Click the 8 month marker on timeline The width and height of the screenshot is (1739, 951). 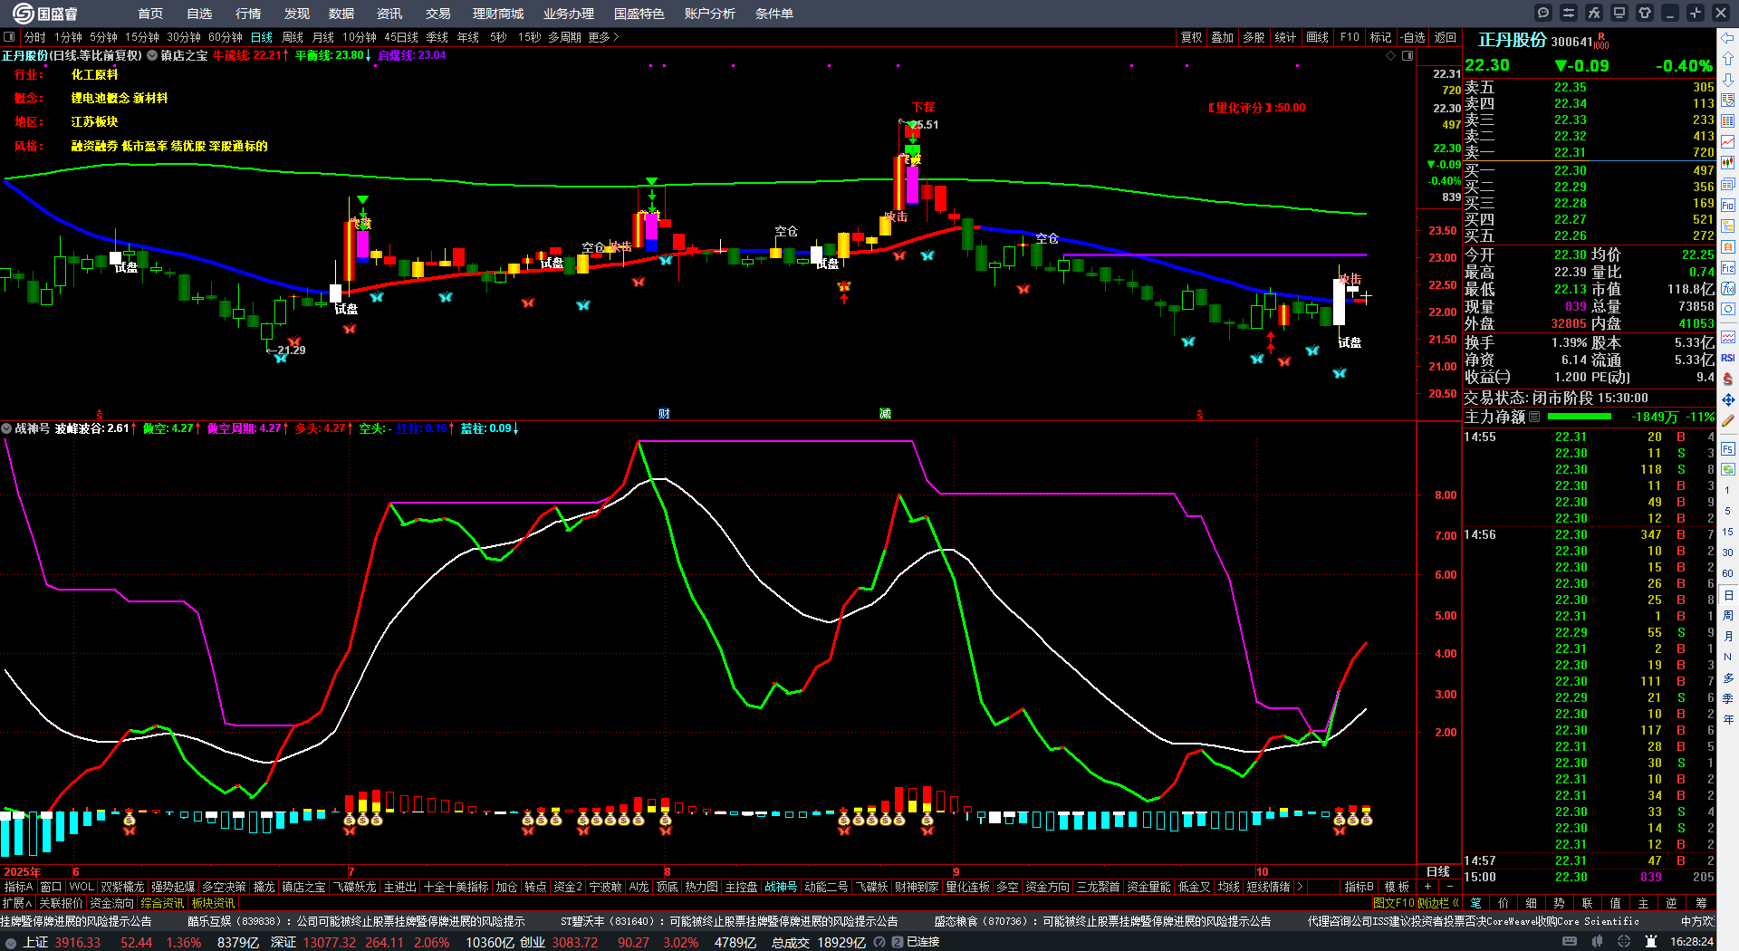tap(668, 872)
